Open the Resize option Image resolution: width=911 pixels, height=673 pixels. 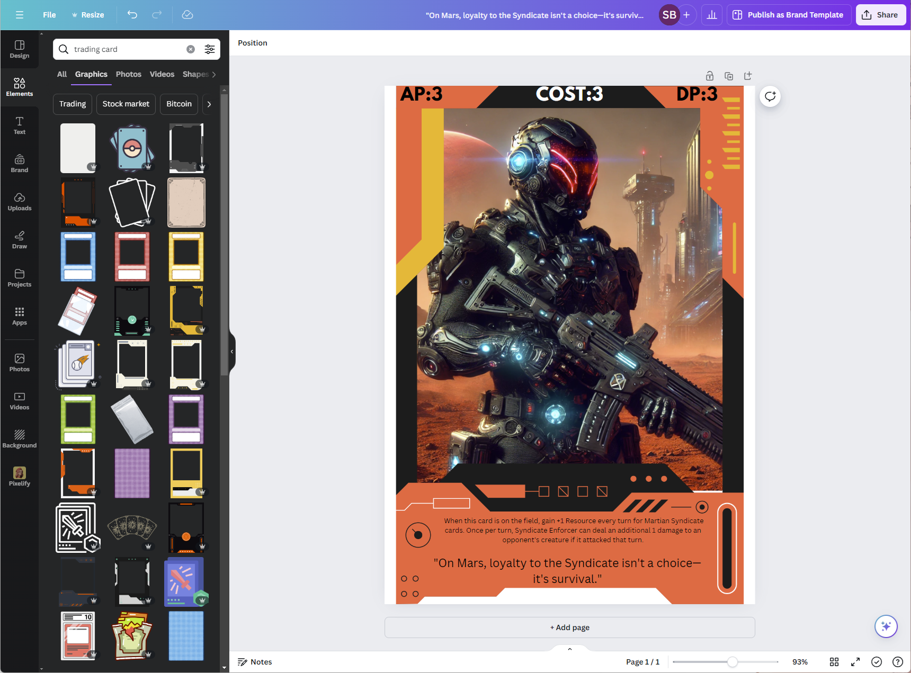coord(88,15)
